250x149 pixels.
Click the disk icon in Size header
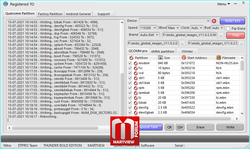point(160,58)
